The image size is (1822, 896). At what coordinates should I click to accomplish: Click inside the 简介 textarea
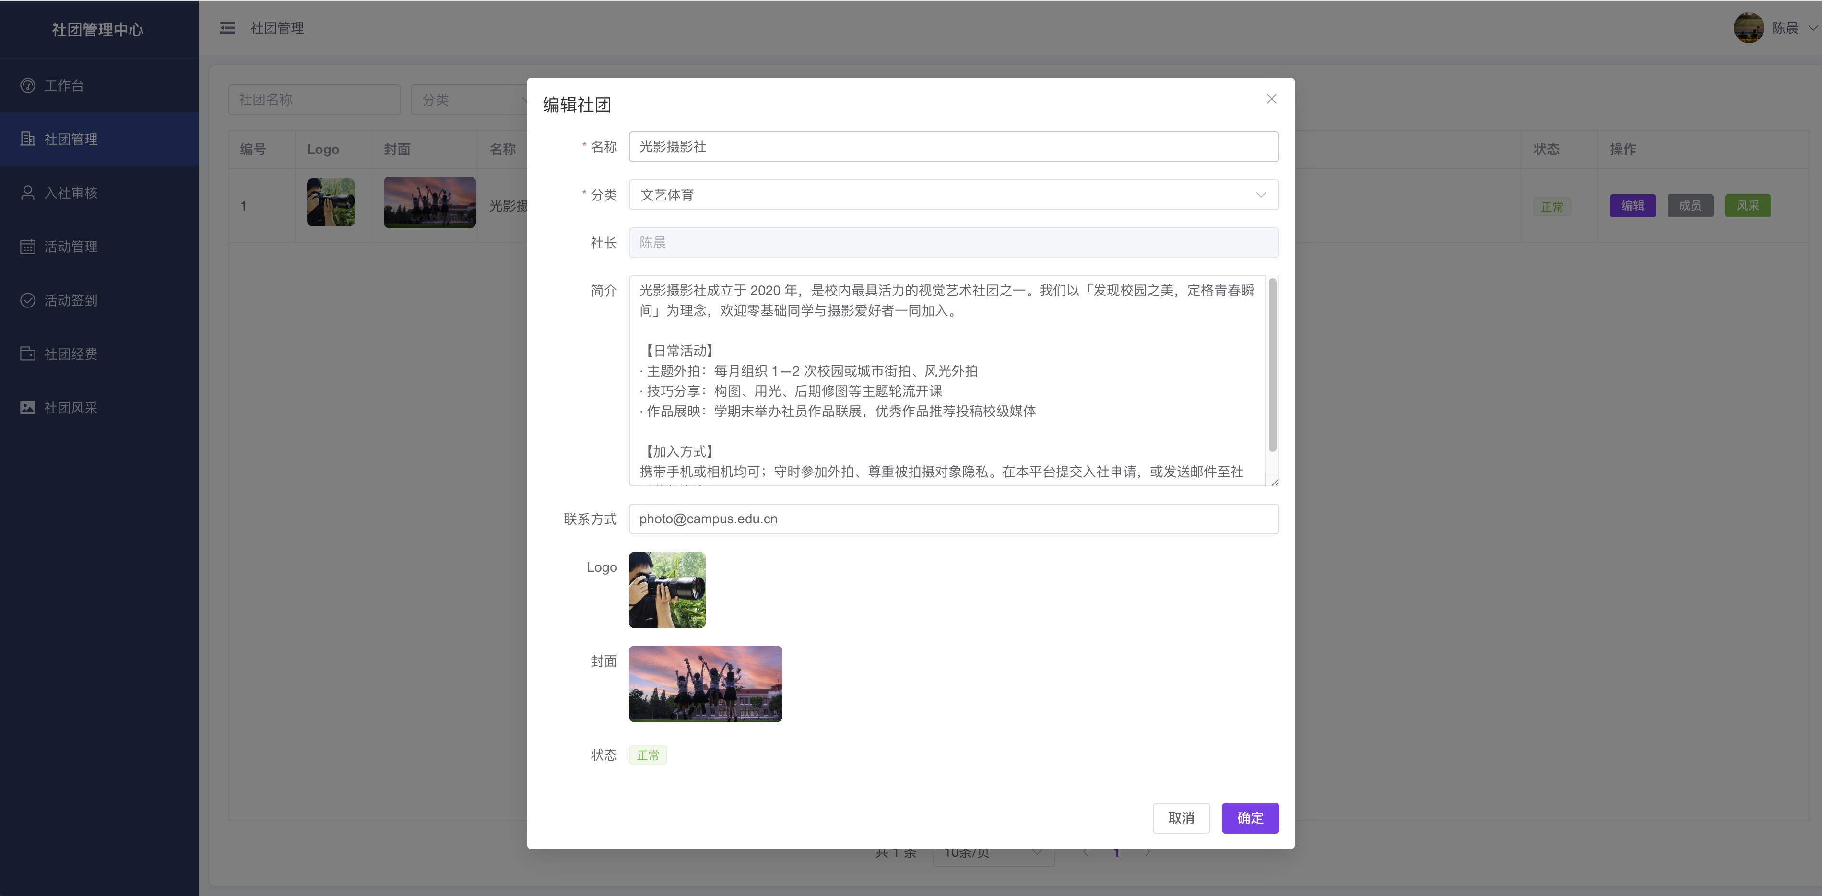[948, 380]
